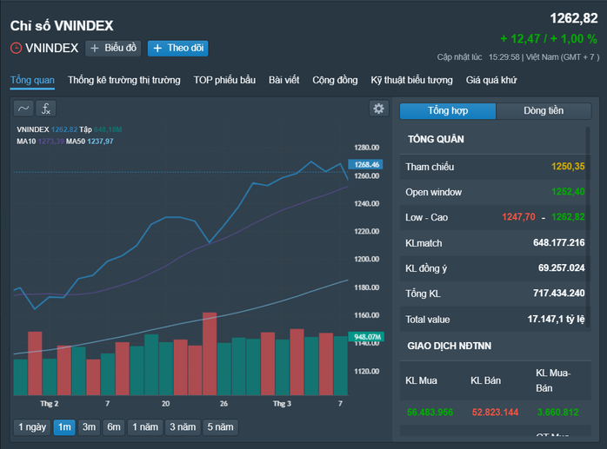Image resolution: width=607 pixels, height=449 pixels.
Task: Open Kỹ thuật biểu tượng tab
Action: tap(412, 80)
